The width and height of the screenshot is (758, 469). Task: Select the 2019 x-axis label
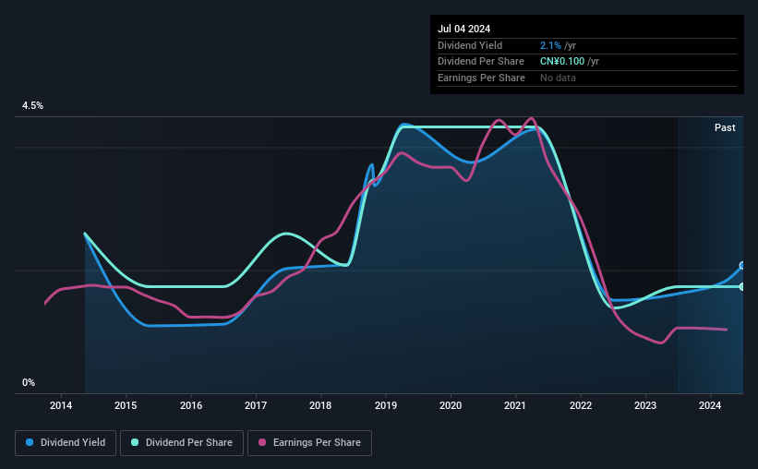(x=386, y=405)
